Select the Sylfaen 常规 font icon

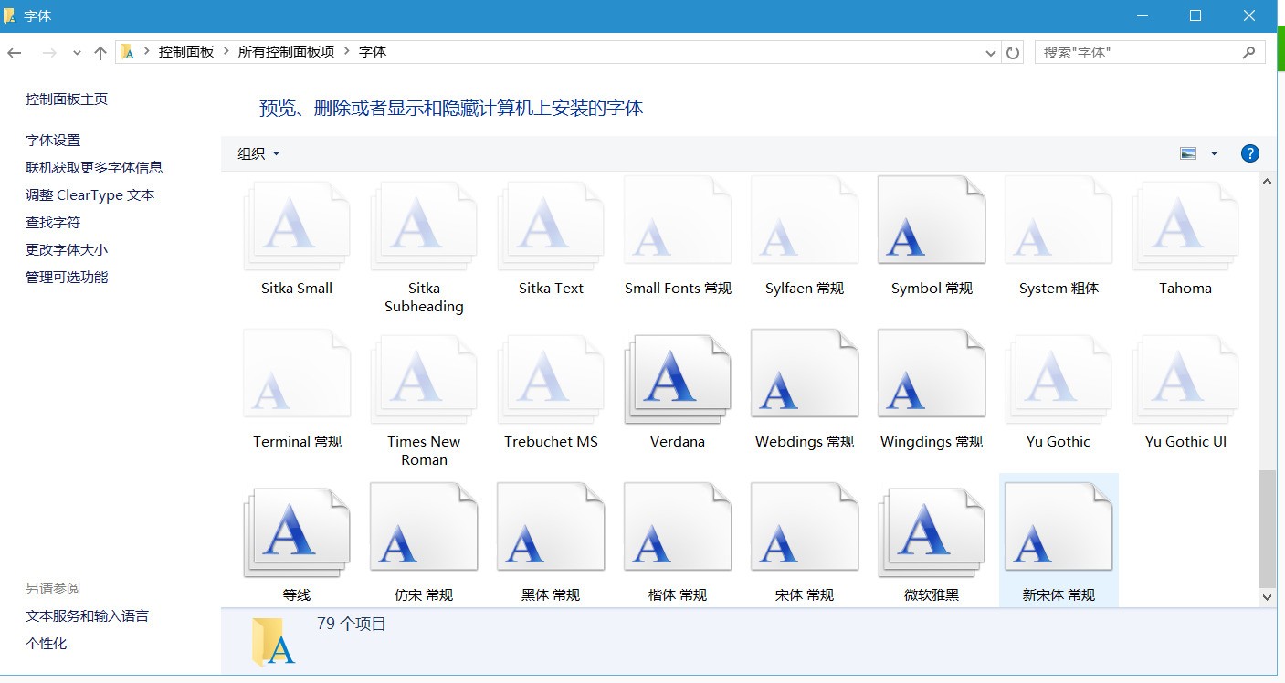[x=805, y=220]
